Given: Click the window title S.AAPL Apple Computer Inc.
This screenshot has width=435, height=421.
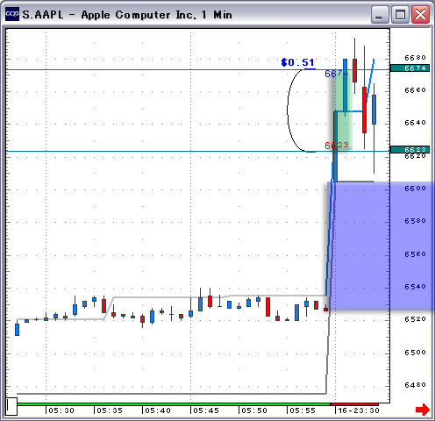Looking at the screenshot, I should (127, 15).
